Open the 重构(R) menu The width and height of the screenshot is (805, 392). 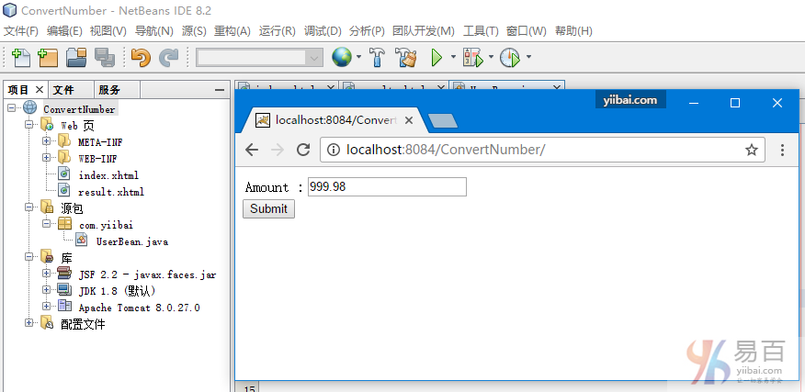point(232,31)
